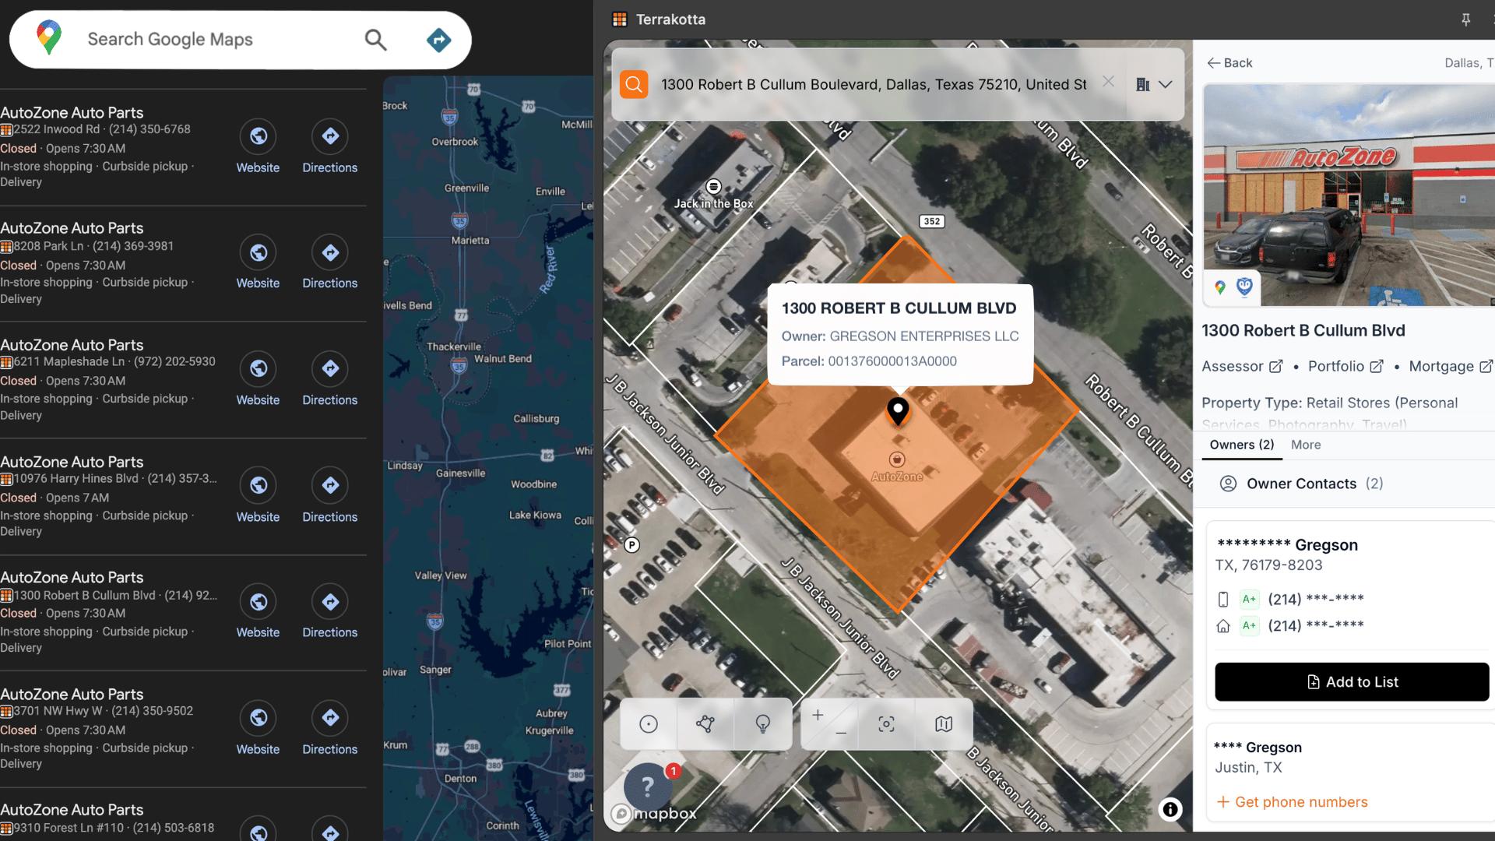Expand the building type dropdown chevron
The width and height of the screenshot is (1495, 841).
coord(1166,84)
